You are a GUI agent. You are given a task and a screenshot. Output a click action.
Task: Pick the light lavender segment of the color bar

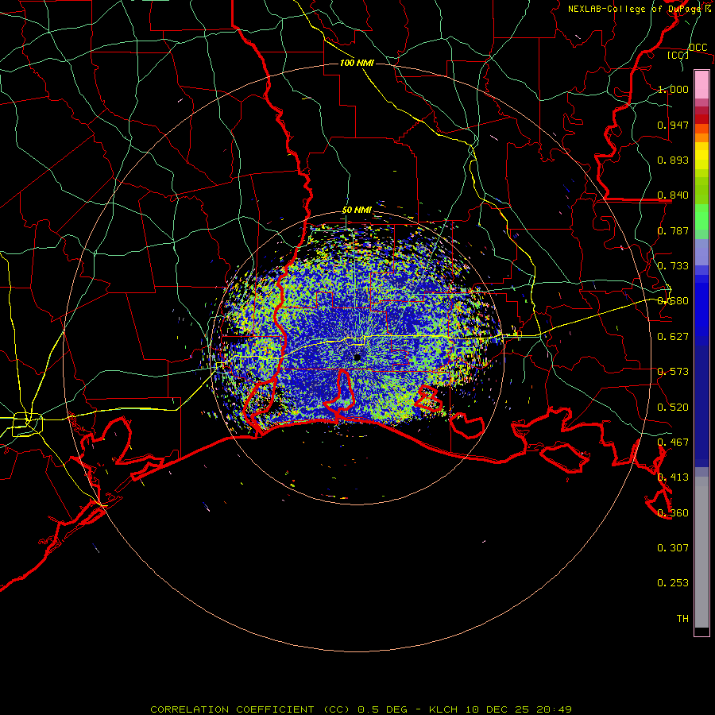coord(701,252)
